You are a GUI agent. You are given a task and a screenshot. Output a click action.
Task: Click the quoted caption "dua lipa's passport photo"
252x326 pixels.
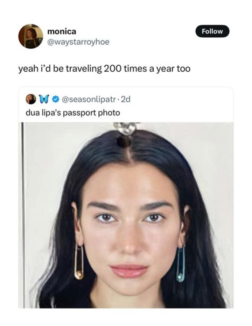point(73,113)
